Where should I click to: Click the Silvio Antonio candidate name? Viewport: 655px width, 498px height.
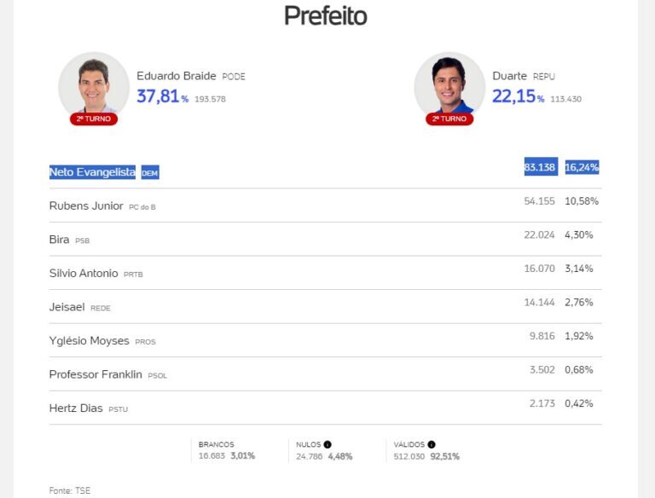[84, 273]
